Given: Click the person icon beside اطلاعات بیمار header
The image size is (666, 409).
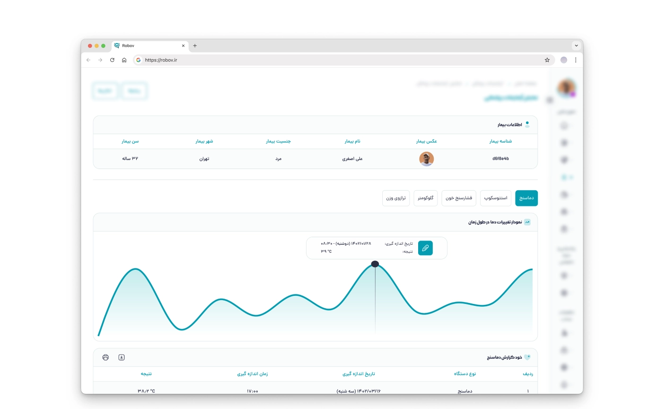Looking at the screenshot, I should [527, 124].
